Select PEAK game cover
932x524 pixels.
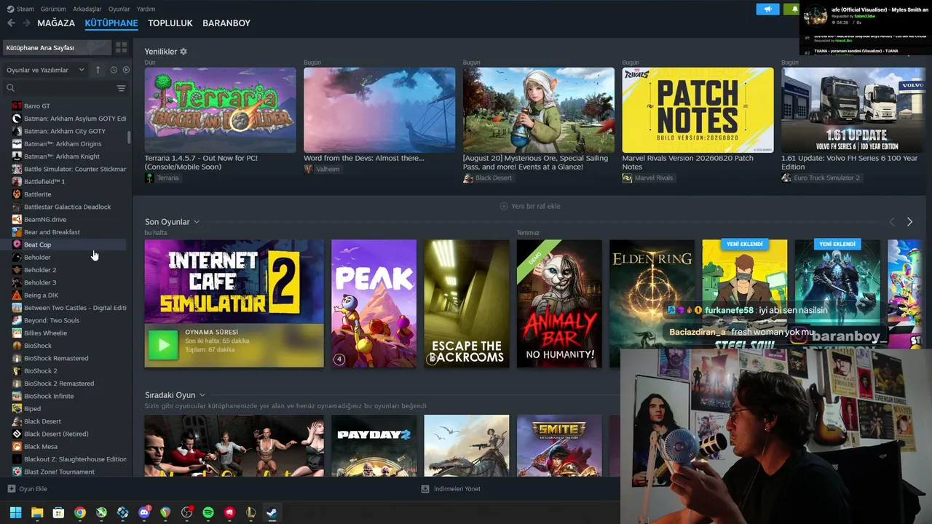pos(374,303)
